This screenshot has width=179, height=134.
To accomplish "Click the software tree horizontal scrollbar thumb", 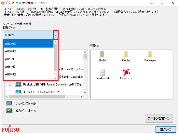I will coord(37,97).
